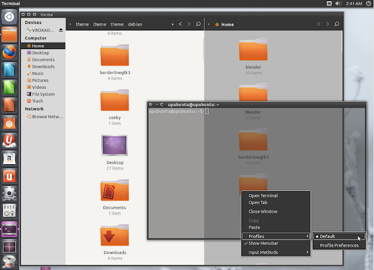Open Files manager from launcher

[9, 34]
